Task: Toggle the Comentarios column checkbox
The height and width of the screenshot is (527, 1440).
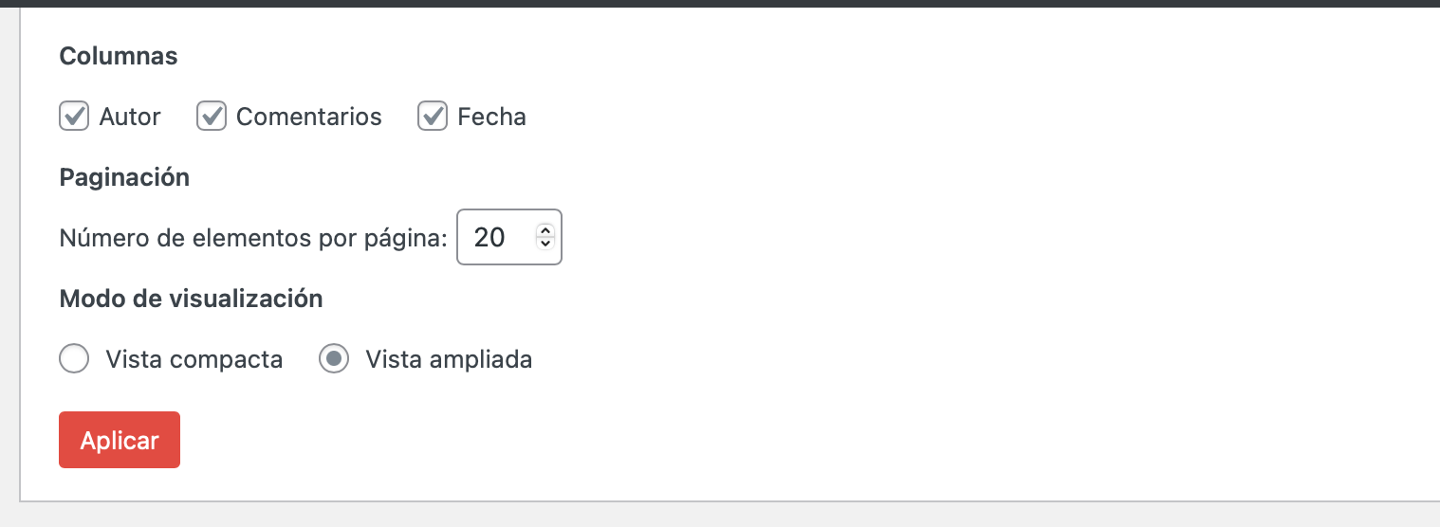Action: tap(211, 117)
